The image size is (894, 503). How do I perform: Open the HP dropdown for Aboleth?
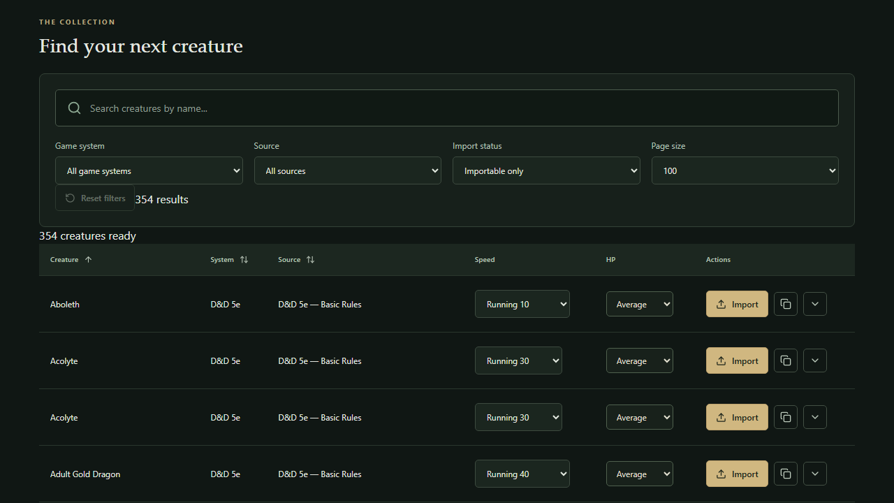(640, 305)
